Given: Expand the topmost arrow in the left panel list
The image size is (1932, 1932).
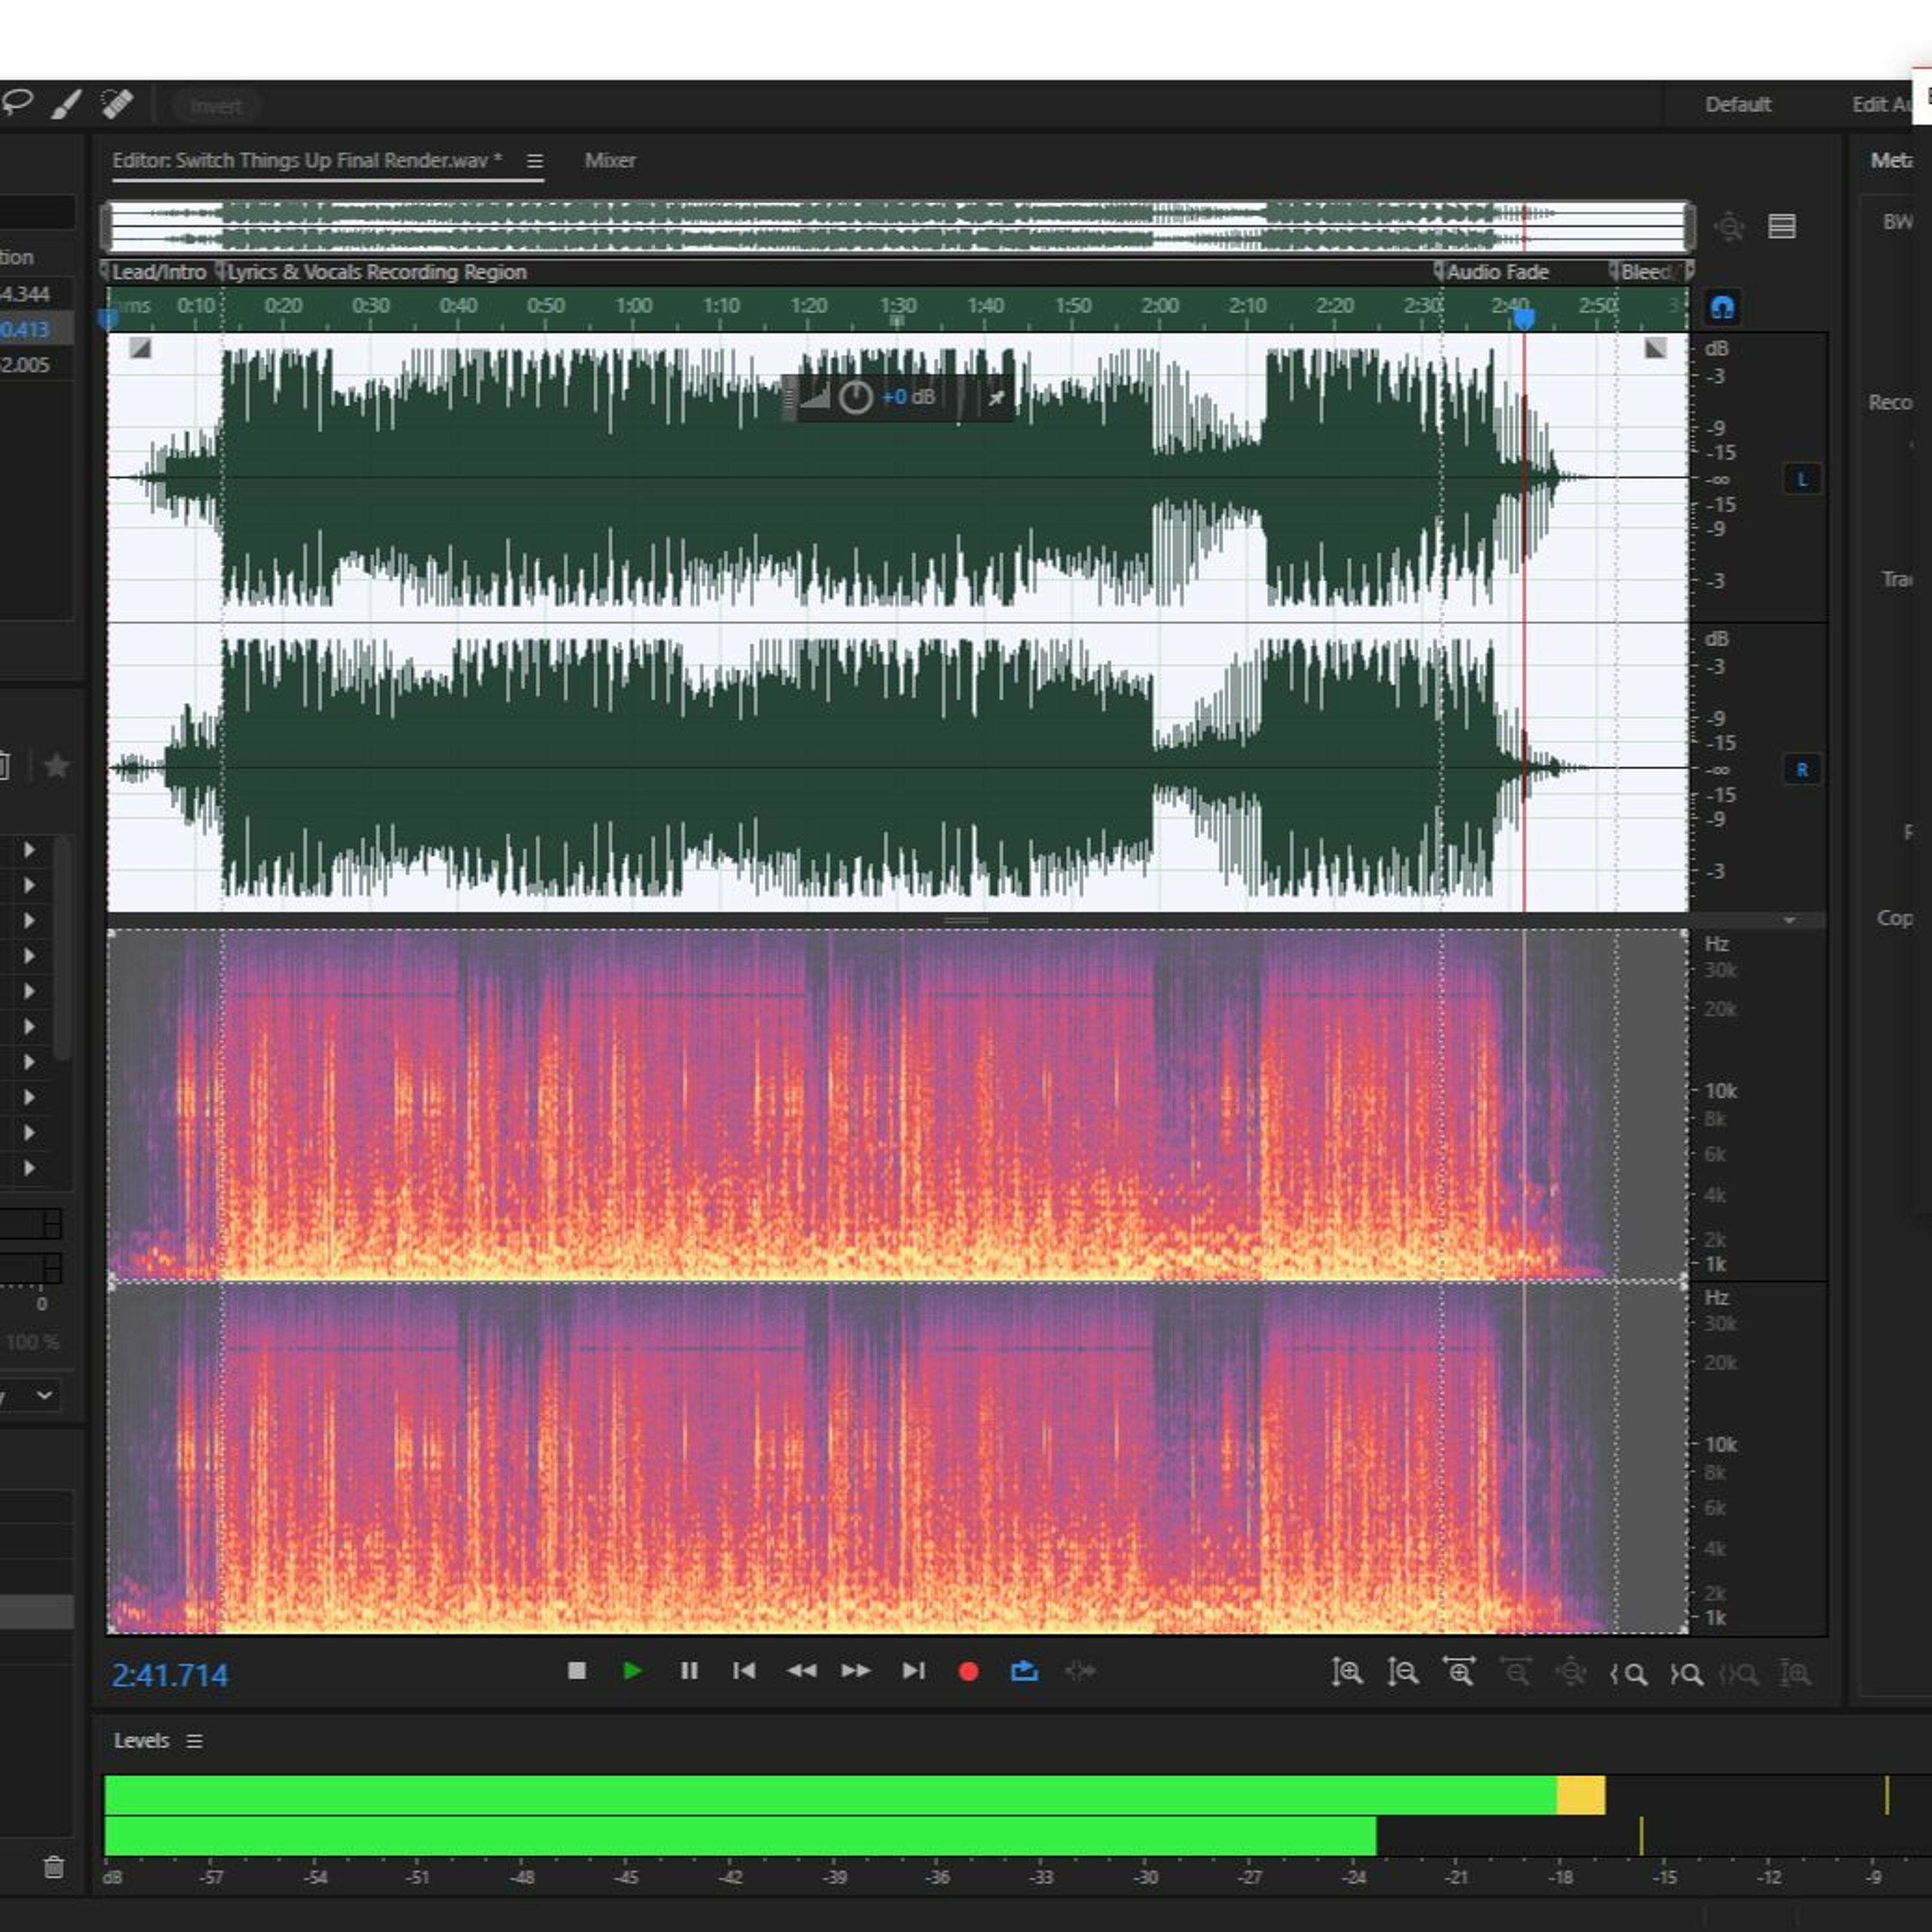Looking at the screenshot, I should coord(29,849).
